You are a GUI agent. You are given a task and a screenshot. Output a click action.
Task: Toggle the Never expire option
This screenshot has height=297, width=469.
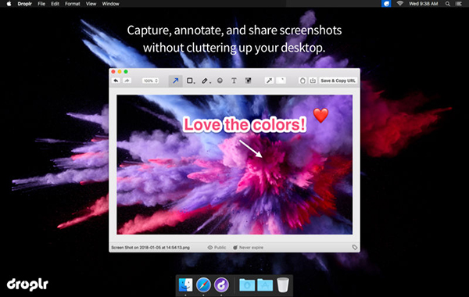(249, 247)
